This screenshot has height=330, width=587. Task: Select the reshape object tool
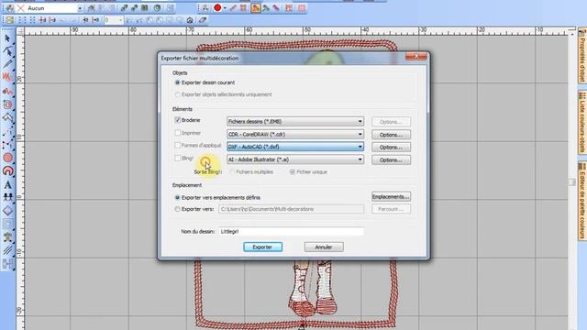coord(7,51)
